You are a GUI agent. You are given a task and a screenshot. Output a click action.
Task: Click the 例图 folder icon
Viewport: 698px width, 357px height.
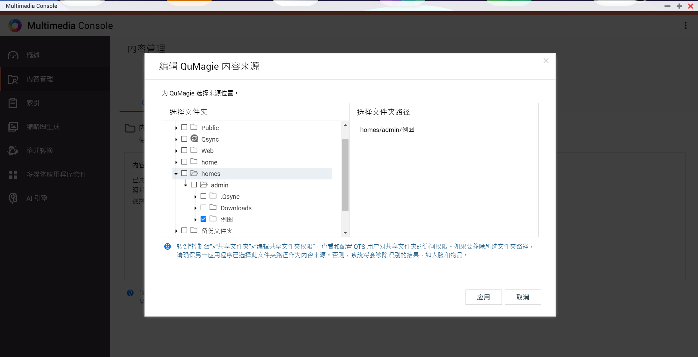(x=213, y=219)
